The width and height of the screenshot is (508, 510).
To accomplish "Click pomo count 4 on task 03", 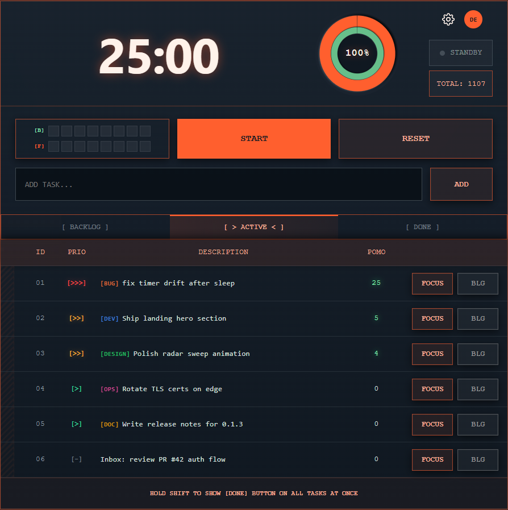I will 376,353.
